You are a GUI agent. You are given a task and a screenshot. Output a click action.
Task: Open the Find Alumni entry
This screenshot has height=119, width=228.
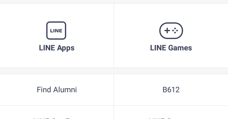[x=57, y=90]
